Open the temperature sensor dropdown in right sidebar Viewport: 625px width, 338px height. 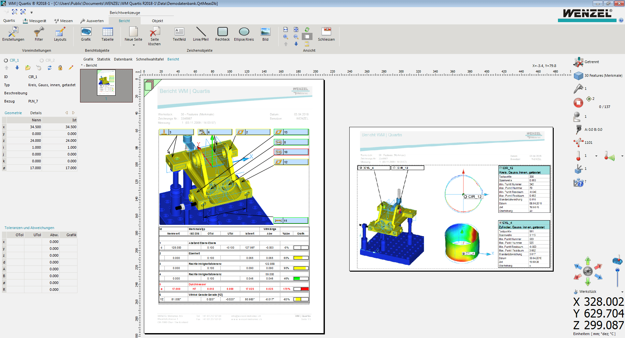click(x=596, y=156)
